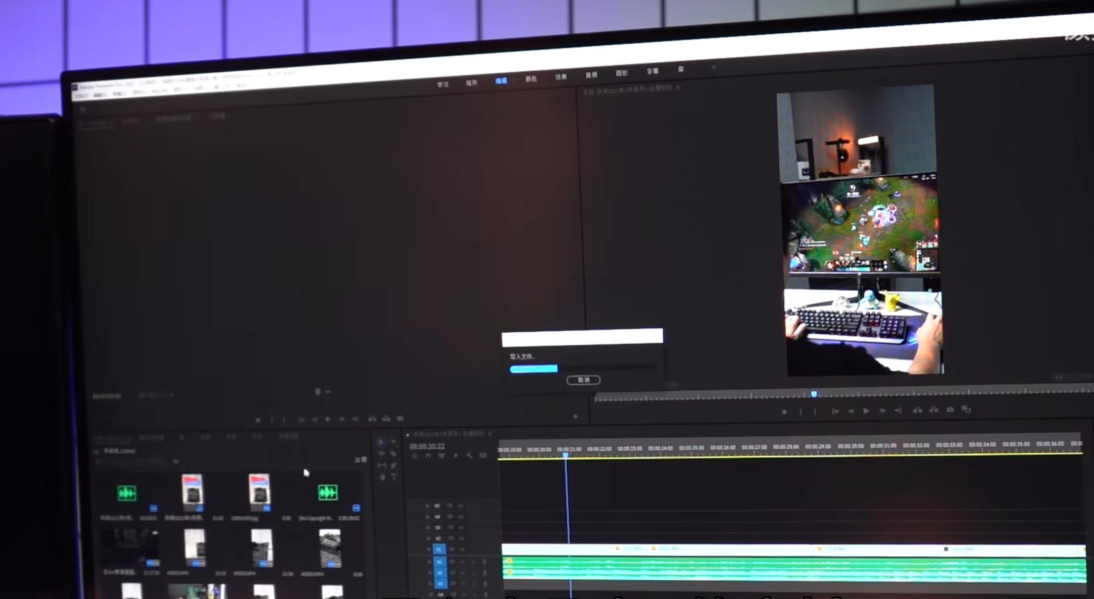Open the 音频 (Audio) workspace tab

coord(591,75)
